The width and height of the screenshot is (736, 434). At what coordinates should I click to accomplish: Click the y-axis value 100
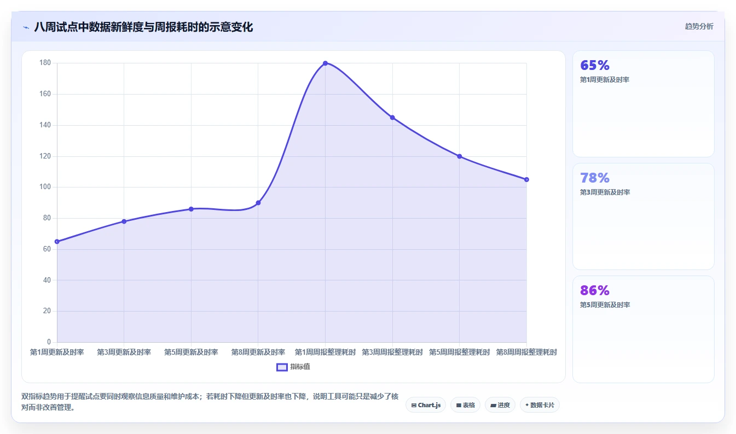click(x=45, y=187)
